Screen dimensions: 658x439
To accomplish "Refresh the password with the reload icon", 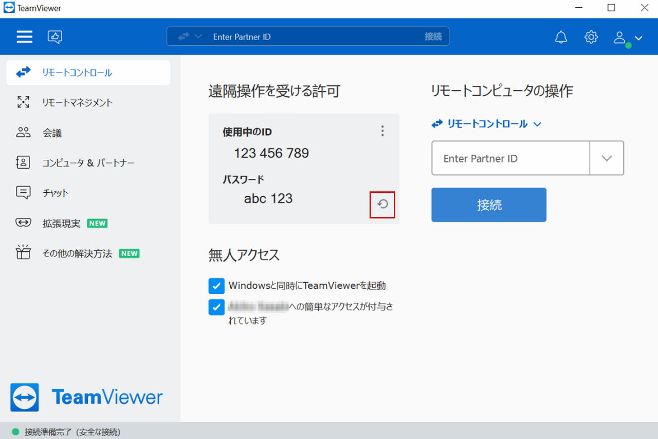I will [382, 204].
